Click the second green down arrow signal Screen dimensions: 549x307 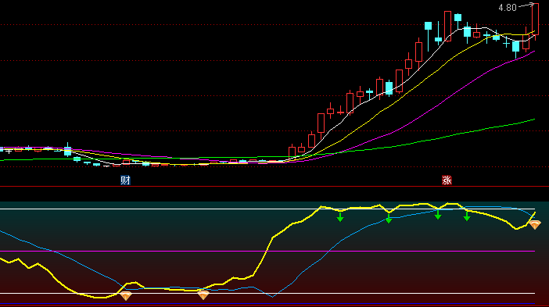(x=389, y=219)
